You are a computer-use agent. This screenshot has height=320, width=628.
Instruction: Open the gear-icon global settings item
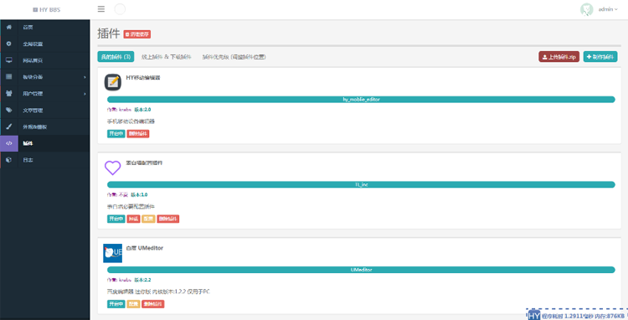coord(9,44)
